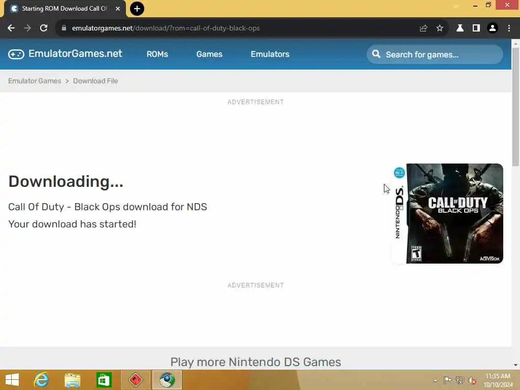Click the 'Downloading...' heading
Image resolution: width=520 pixels, height=390 pixels.
click(x=66, y=181)
